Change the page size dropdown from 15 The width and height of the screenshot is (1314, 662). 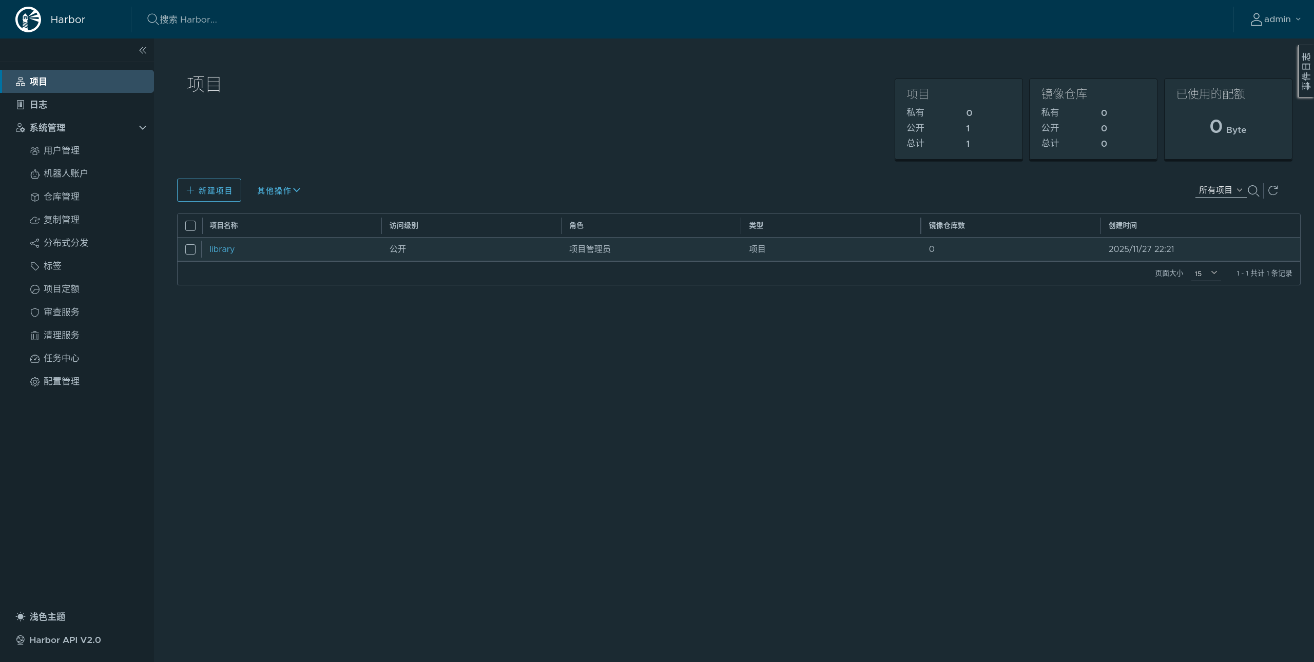(x=1206, y=274)
